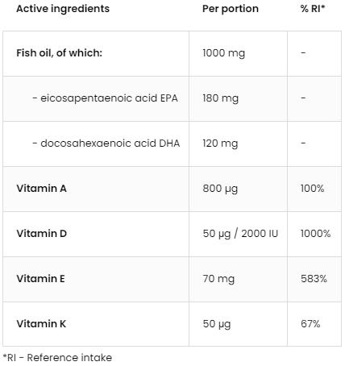Select the Fish oil, of which row label
This screenshot has width=345, height=366.
60,53
